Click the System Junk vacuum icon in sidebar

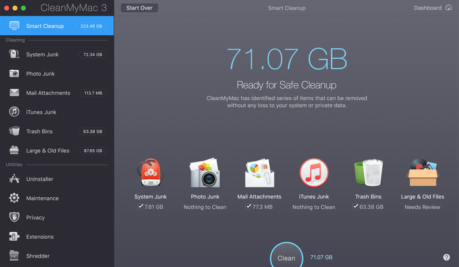[x=14, y=54]
